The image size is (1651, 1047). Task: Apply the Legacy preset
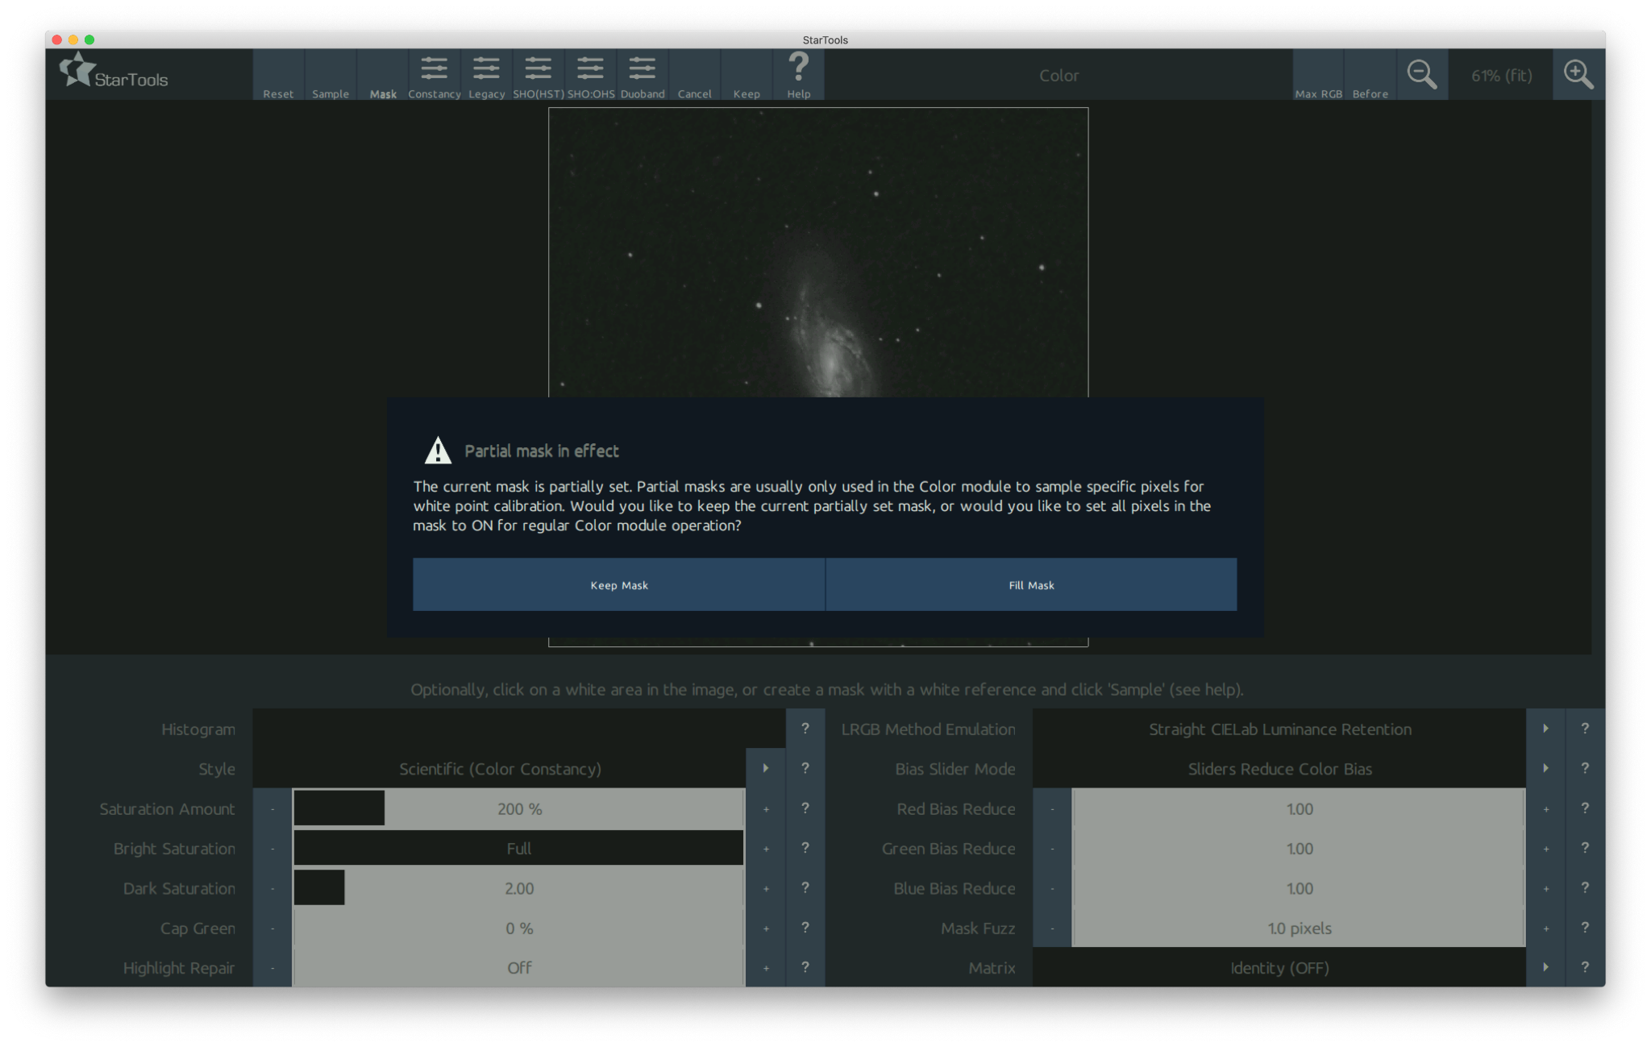click(486, 75)
